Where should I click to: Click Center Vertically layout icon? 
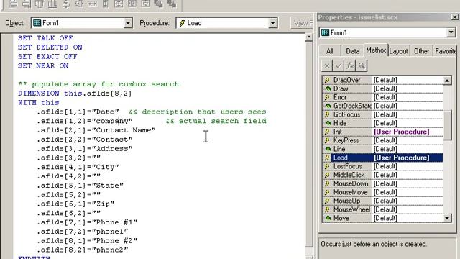click(x=145, y=4)
